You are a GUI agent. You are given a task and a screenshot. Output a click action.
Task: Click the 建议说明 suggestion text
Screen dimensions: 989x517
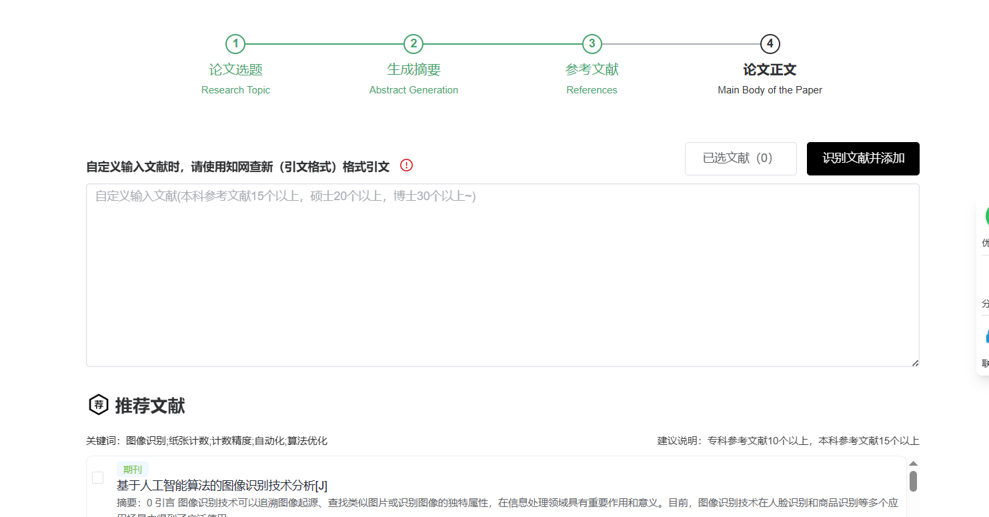(x=788, y=441)
